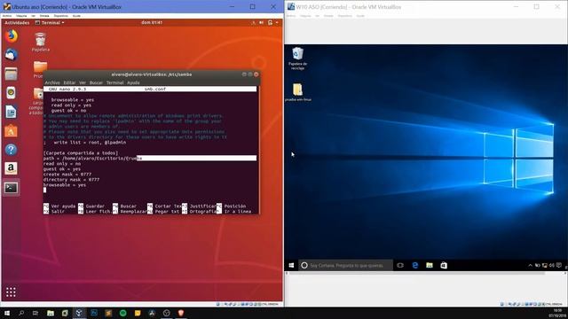Open Editar menu in terminal window

(69, 82)
